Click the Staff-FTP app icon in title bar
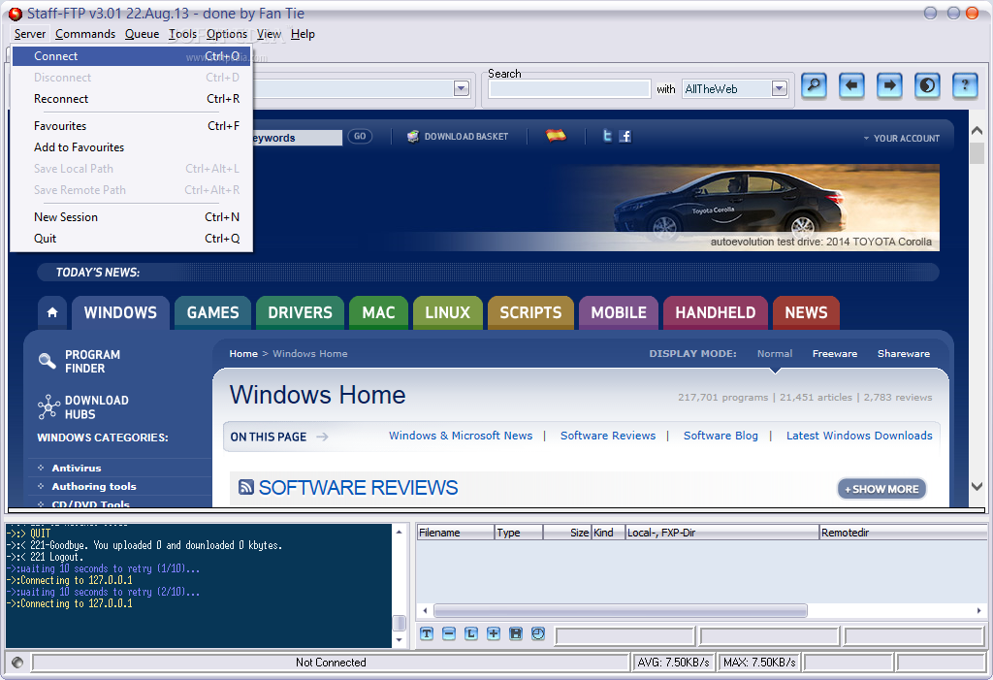 click(x=16, y=14)
